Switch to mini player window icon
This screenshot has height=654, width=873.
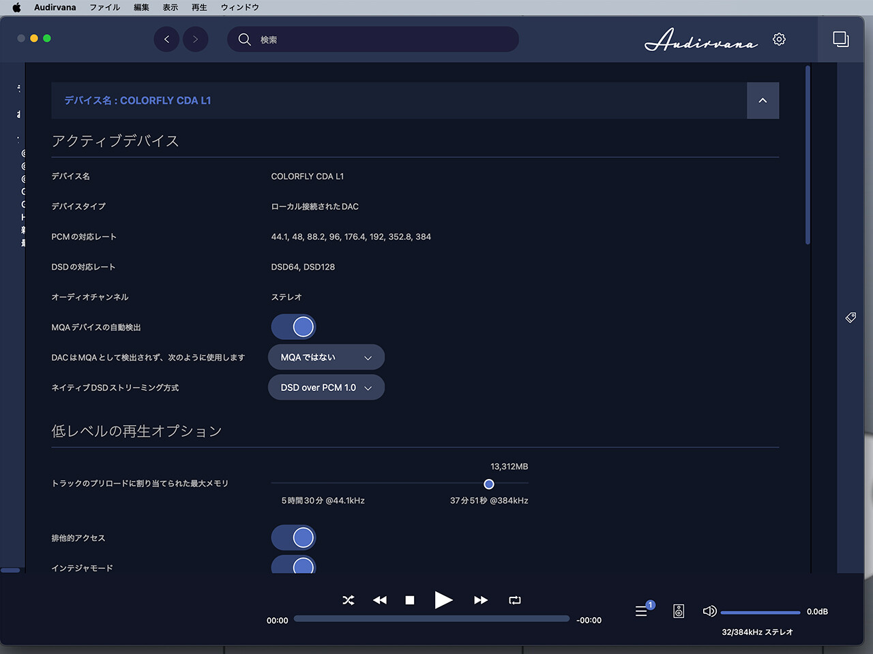click(841, 40)
